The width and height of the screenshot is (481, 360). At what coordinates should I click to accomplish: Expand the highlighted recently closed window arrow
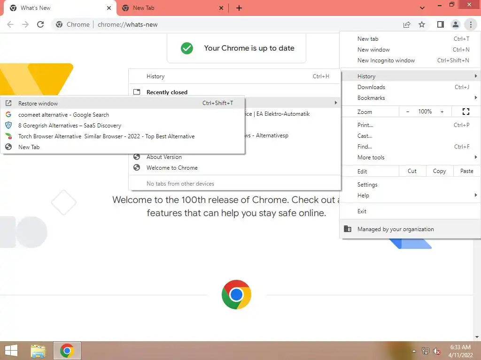pos(335,103)
